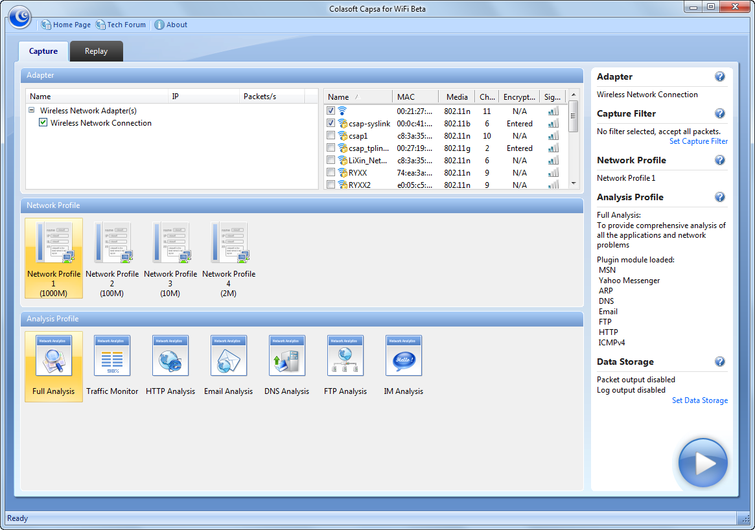Click signal strength bars for csap-syslink
Viewport: 755px width, 530px height.
553,123
